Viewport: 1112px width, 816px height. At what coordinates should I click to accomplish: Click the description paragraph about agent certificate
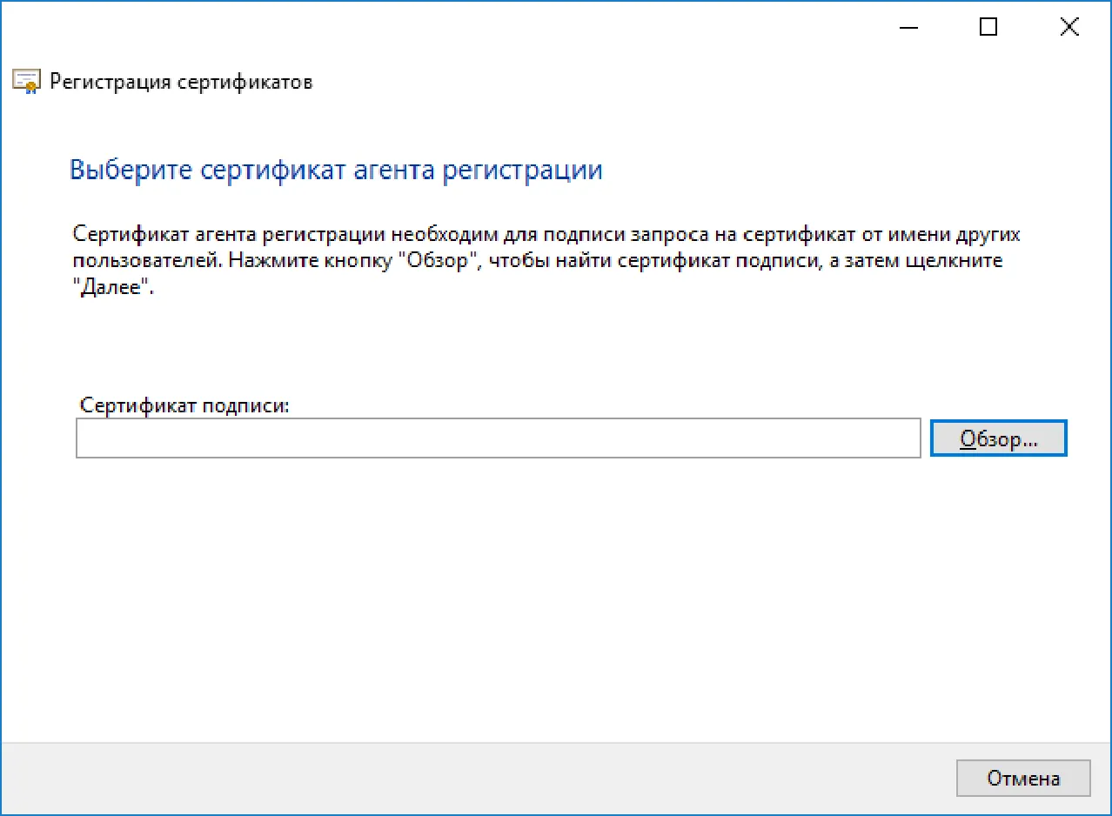546,261
